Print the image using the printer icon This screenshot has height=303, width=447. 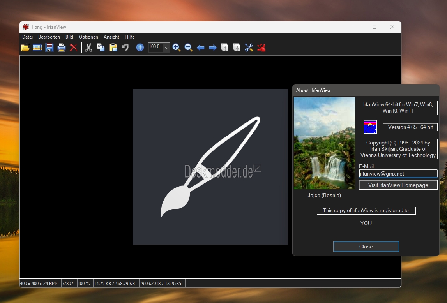pyautogui.click(x=62, y=48)
